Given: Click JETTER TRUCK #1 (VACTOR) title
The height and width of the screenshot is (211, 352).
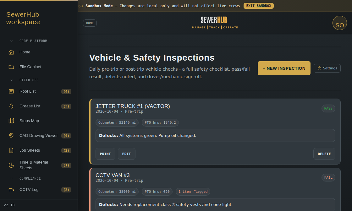Looking at the screenshot, I should tap(133, 106).
